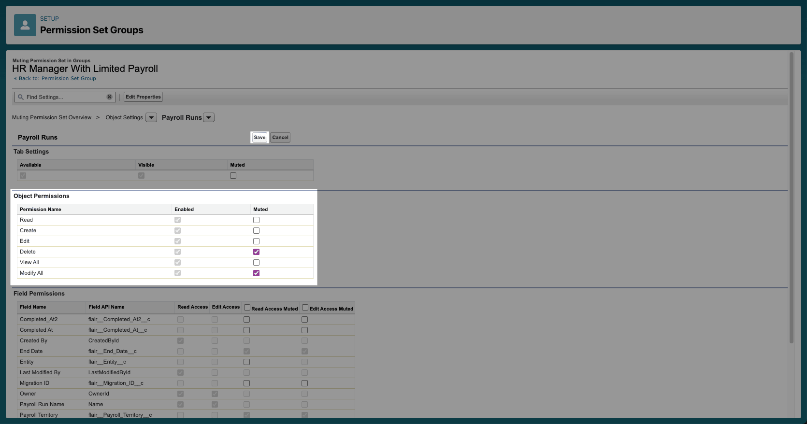This screenshot has width=807, height=424.
Task: Click the Permission Set Groups setup icon
Action: (x=25, y=25)
